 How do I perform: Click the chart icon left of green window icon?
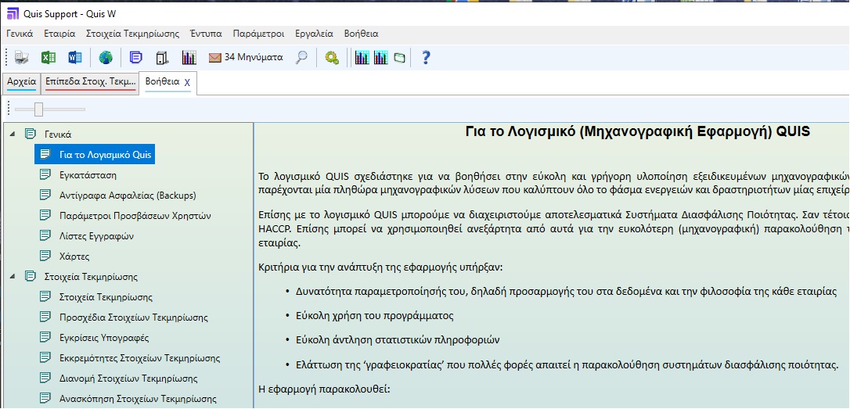click(381, 57)
